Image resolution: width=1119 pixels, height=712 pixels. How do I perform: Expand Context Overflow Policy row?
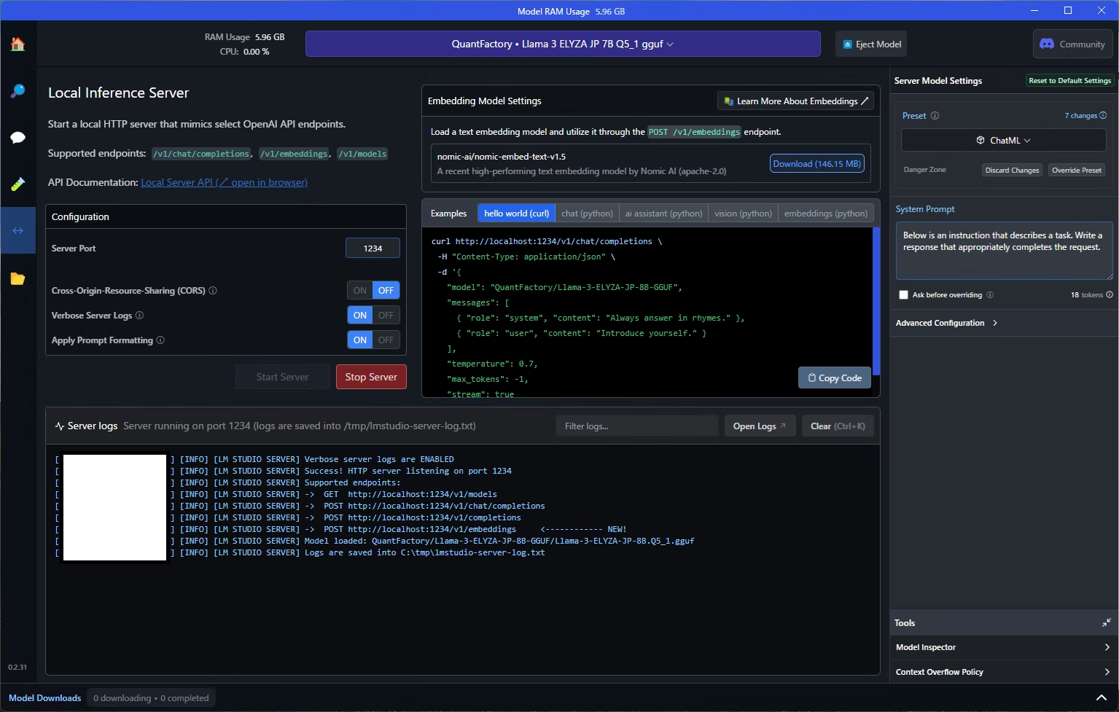tap(1004, 672)
